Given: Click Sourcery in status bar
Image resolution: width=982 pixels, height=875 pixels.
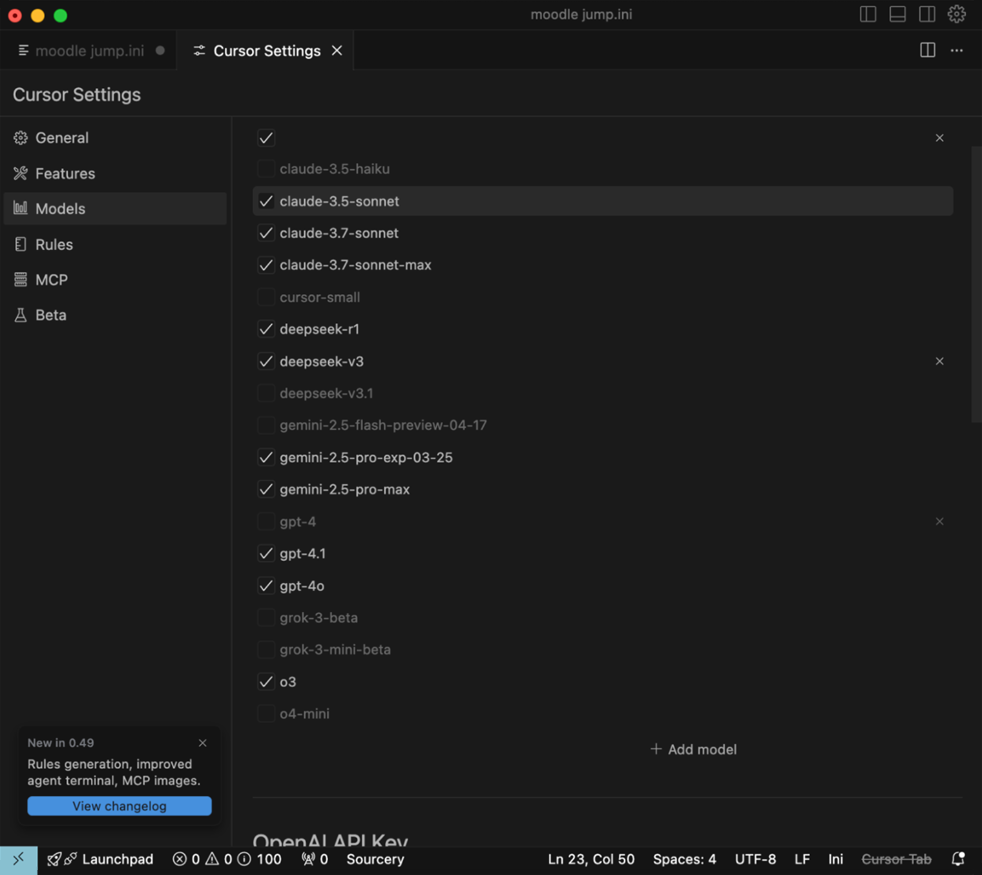Looking at the screenshot, I should pos(375,860).
